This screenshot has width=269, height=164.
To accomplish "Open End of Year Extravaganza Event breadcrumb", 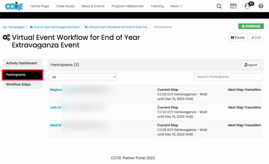I will (55, 27).
